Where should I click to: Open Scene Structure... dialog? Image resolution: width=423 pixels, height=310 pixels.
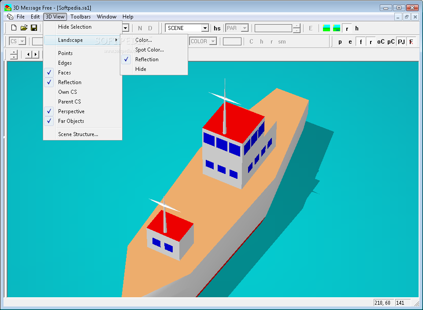tap(82, 134)
